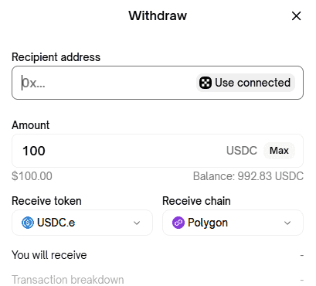Open the Receive token dropdown

pyautogui.click(x=82, y=223)
